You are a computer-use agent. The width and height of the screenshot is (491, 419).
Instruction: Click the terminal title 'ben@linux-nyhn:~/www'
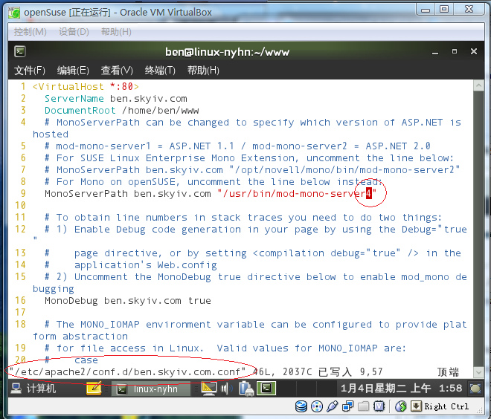tap(228, 52)
